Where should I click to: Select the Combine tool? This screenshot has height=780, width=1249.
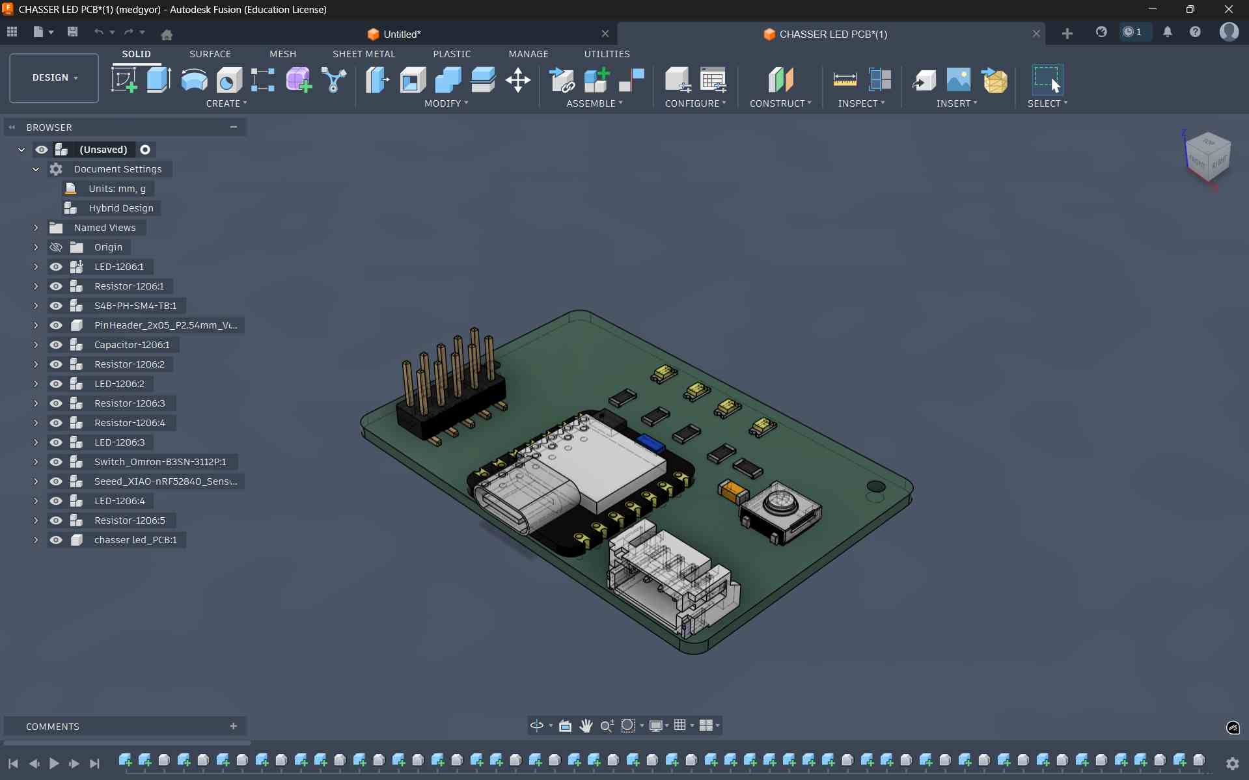pyautogui.click(x=448, y=80)
